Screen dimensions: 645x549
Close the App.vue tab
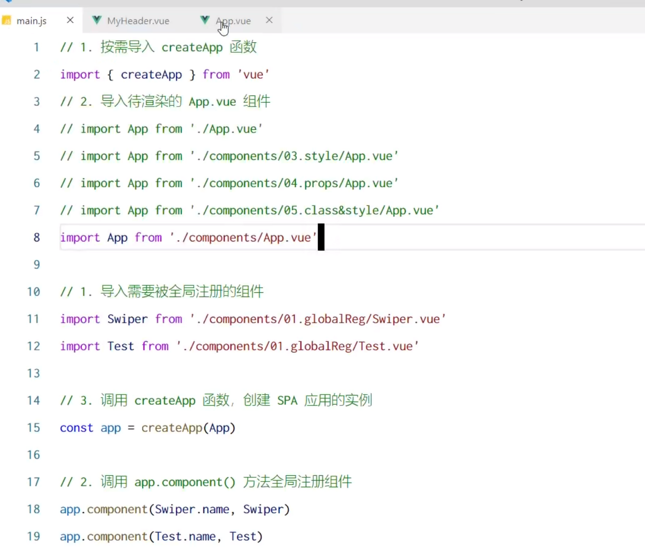(x=269, y=20)
